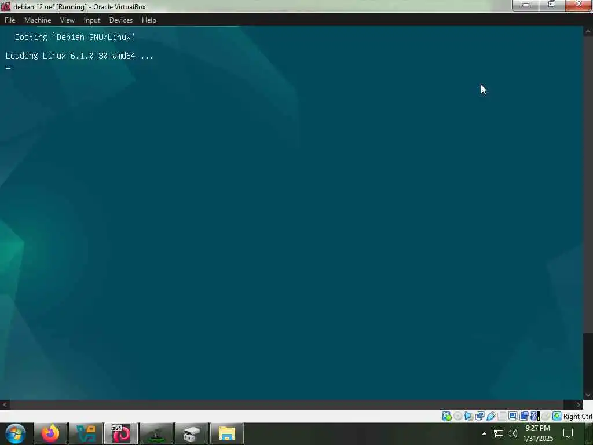Click the virtual display status icon
This screenshot has height=445, width=593.
[x=513, y=416]
